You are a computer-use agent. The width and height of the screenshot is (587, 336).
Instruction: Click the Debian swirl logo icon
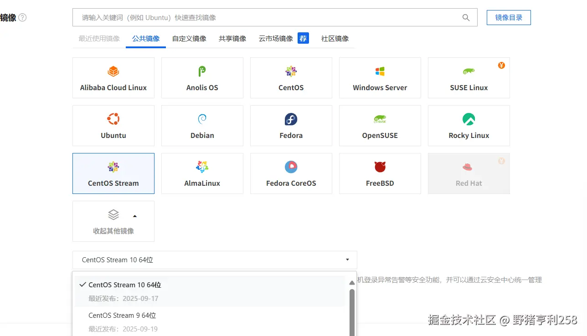pyautogui.click(x=202, y=119)
